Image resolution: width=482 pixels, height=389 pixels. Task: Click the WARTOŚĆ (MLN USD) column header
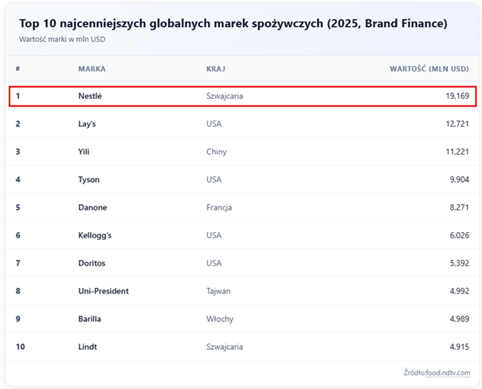click(x=429, y=69)
